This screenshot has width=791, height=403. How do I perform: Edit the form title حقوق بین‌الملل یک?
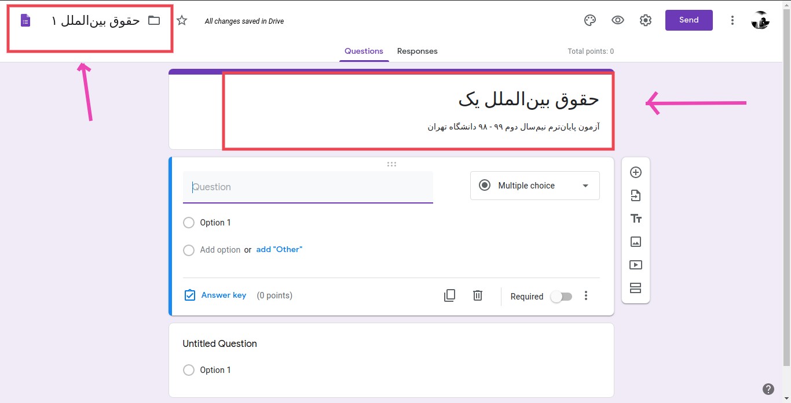point(529,99)
